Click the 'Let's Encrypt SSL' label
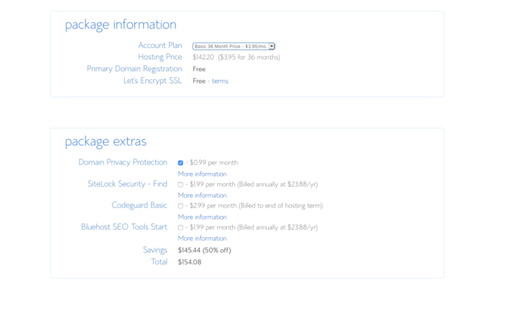506x314 pixels. [153, 81]
